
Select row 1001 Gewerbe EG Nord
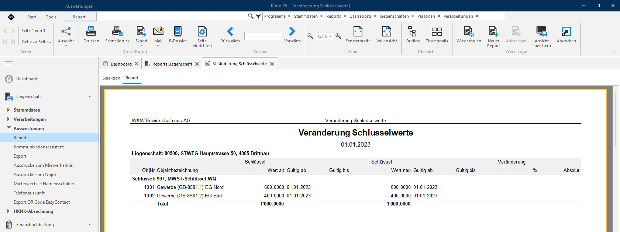pos(355,187)
